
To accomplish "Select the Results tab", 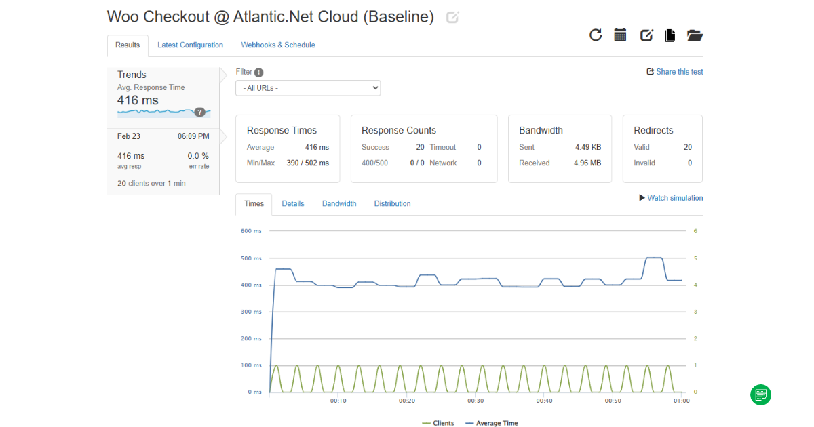I will pyautogui.click(x=128, y=45).
